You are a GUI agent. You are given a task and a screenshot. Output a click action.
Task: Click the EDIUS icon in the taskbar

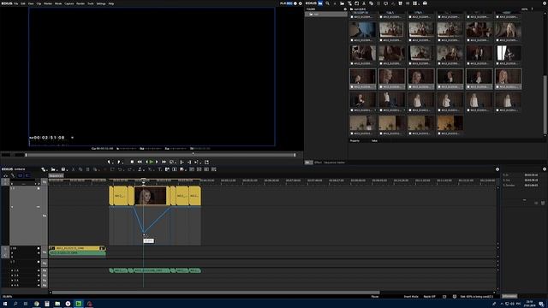click(x=78, y=304)
